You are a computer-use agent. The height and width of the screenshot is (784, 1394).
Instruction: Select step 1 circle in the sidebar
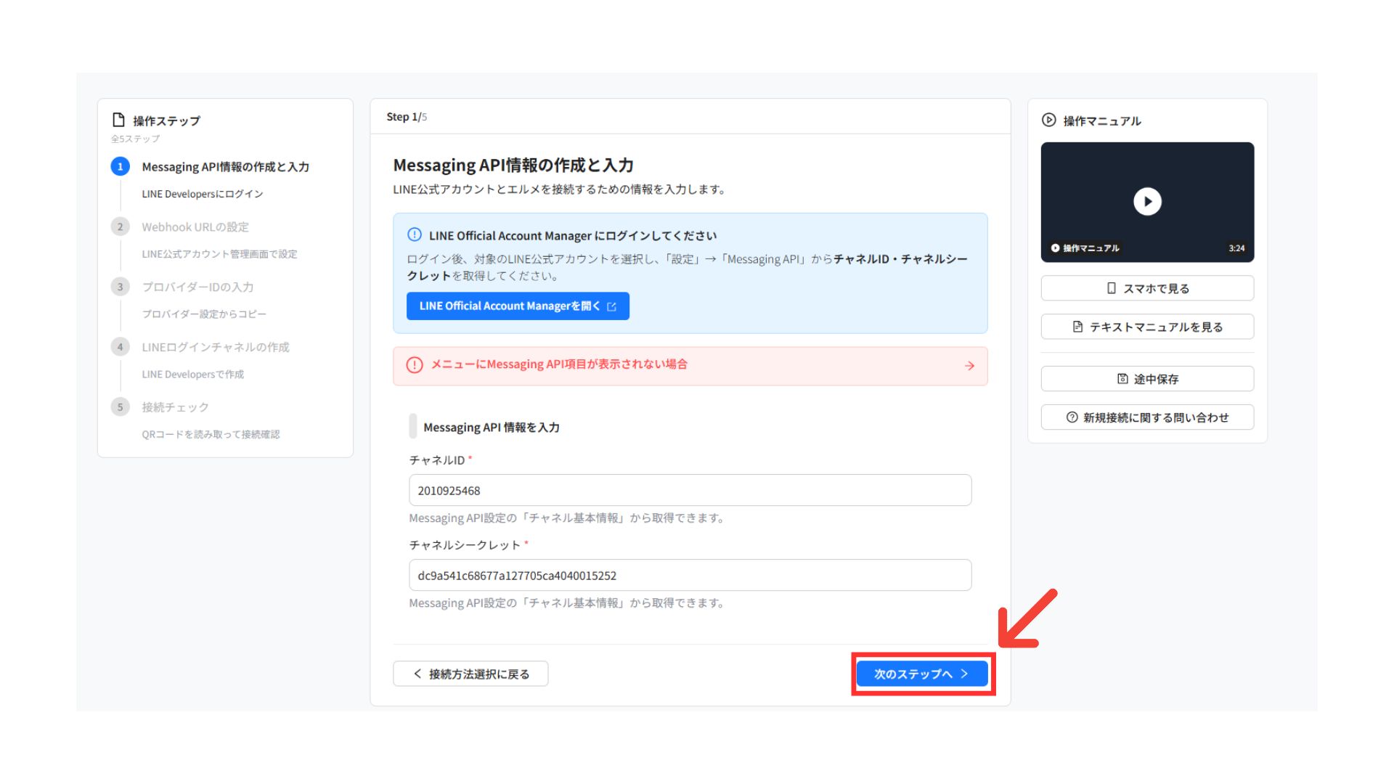(121, 166)
